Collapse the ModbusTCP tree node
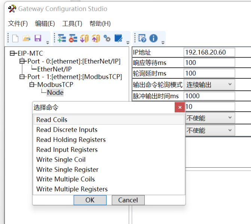 coord(32,84)
